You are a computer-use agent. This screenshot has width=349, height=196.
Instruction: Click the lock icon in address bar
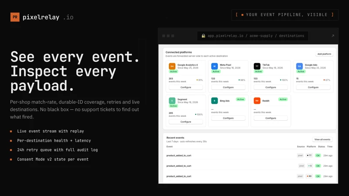point(203,36)
